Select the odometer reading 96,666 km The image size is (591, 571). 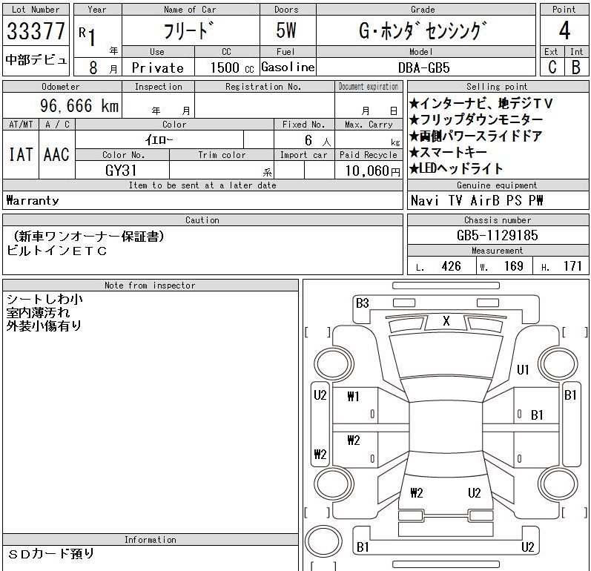tap(79, 105)
